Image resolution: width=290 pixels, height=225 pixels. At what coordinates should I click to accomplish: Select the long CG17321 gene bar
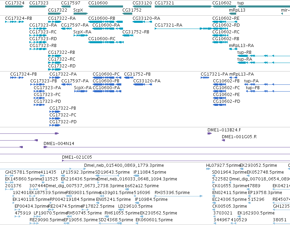pos(183,6)
